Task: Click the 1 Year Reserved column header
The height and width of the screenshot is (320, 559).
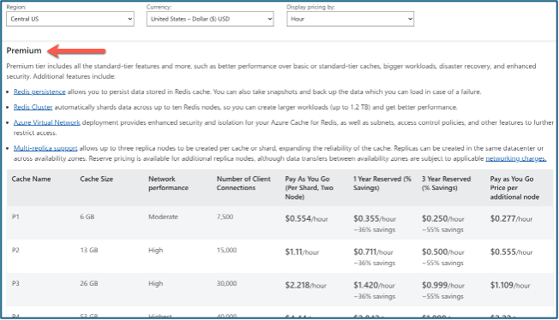Action: pos(382,183)
